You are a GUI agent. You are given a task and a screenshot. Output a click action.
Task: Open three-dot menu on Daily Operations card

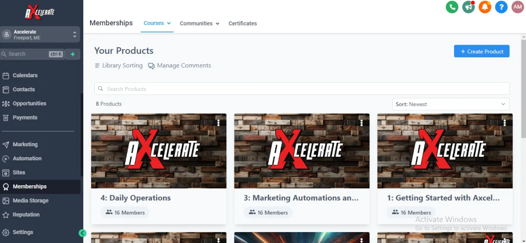[x=218, y=123]
